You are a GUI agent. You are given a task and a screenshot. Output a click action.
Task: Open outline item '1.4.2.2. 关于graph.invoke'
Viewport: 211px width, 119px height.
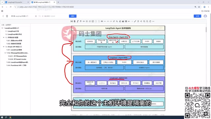pos(17,59)
